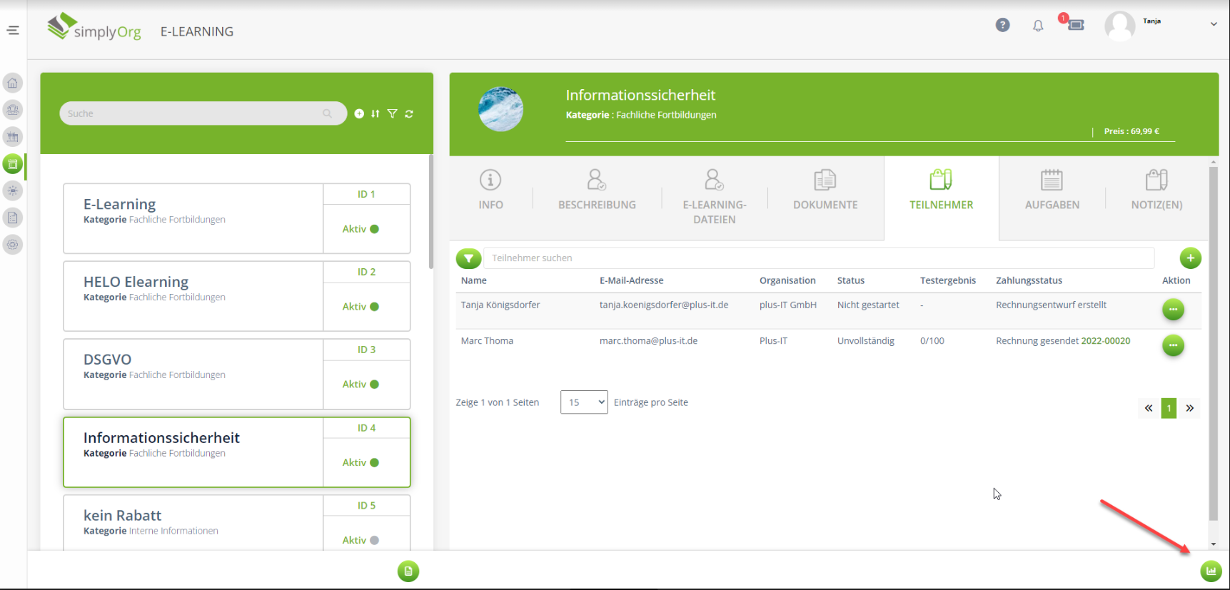
Task: Expand the user account menu chevron
Action: [x=1214, y=24]
